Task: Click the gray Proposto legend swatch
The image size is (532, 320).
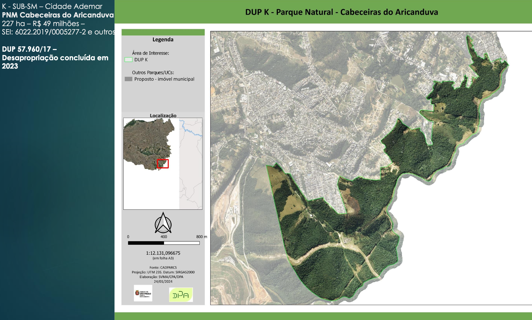Action: [128, 79]
